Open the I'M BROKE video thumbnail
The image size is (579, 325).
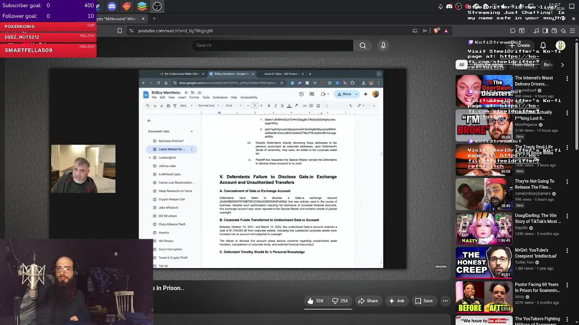[x=484, y=125]
